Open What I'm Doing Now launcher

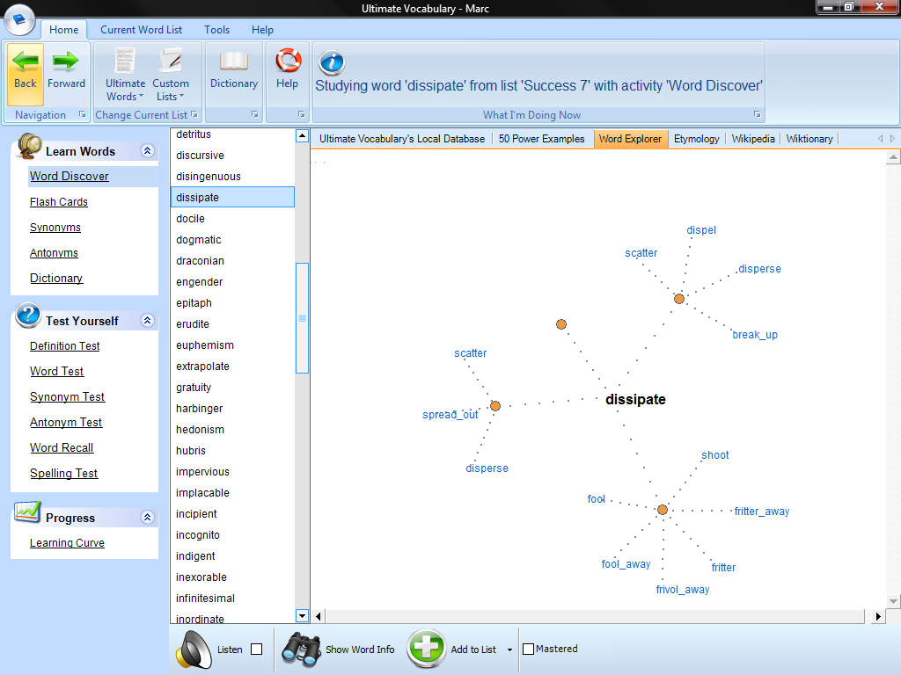758,114
